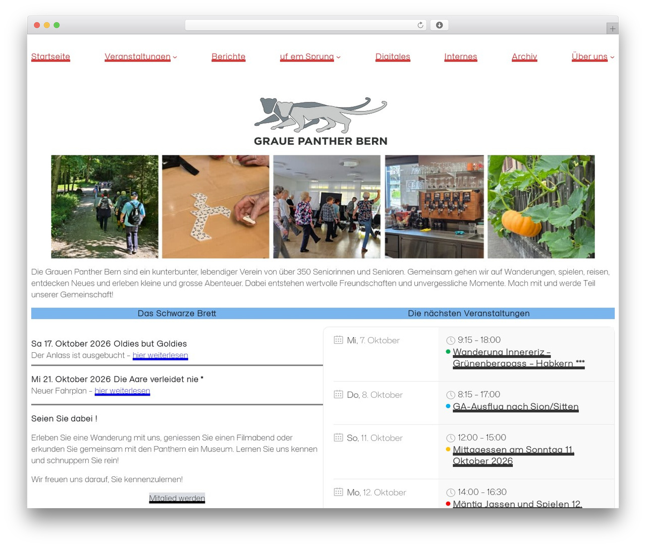
Task: Click the forest hiking group photo
Action: coord(104,207)
